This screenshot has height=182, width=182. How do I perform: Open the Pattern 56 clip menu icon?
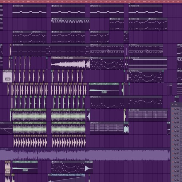(x=91, y=97)
